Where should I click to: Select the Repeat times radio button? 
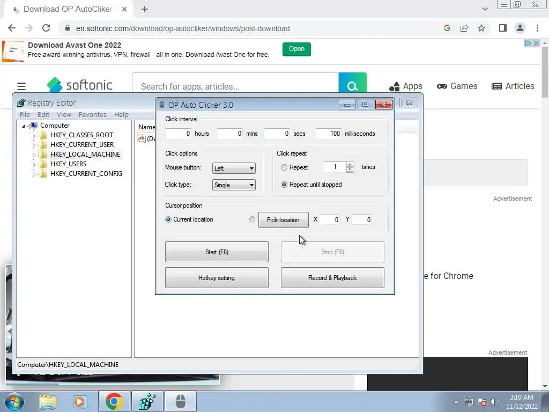point(284,167)
